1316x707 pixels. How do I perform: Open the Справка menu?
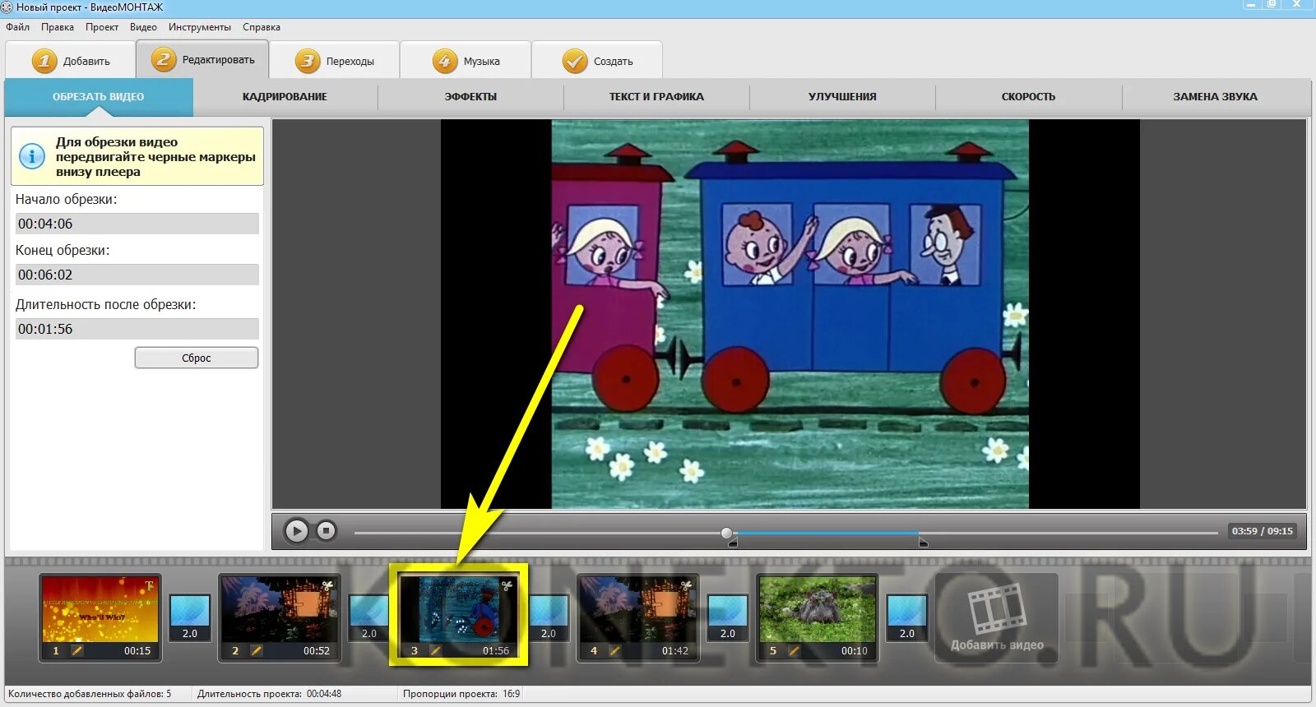tap(262, 27)
